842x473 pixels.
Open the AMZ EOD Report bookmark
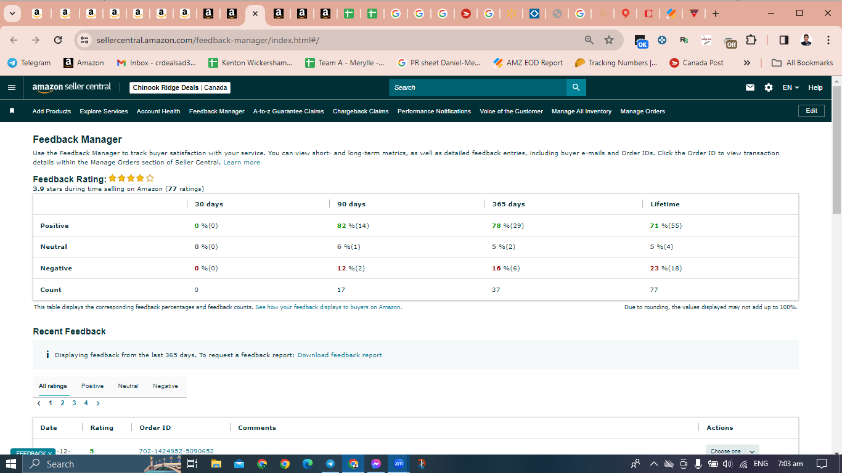[x=528, y=63]
